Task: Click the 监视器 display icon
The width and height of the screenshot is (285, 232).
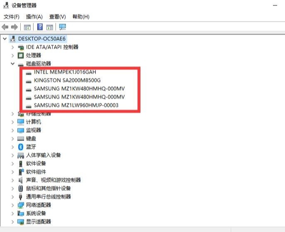Action: 21,130
